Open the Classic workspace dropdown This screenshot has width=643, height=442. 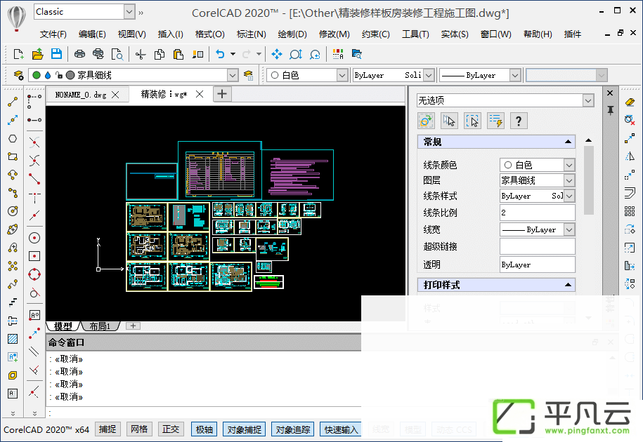coord(129,12)
